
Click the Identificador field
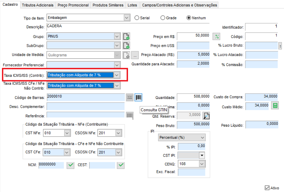point(262,27)
